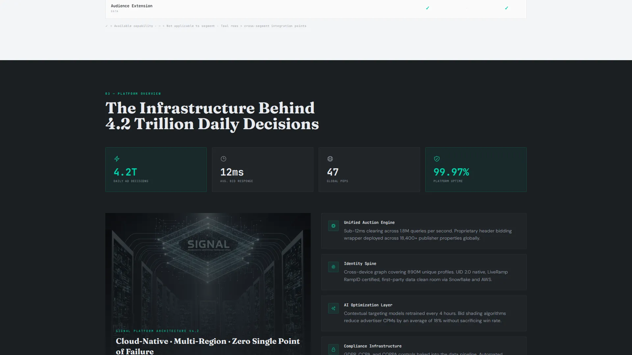Screen dimensions: 632x355
Task: Click the 'AVG. BID RESPONSE' label
Action: [237, 181]
